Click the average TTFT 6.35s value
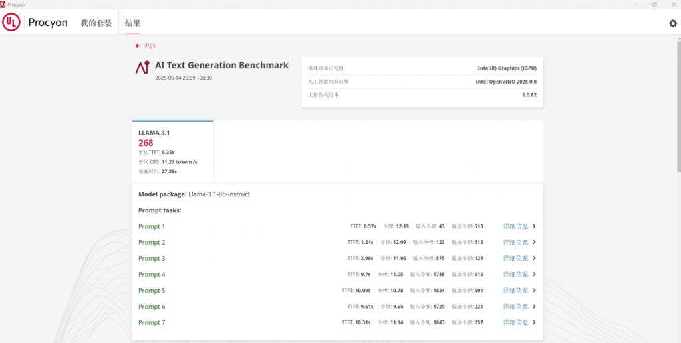 [168, 153]
